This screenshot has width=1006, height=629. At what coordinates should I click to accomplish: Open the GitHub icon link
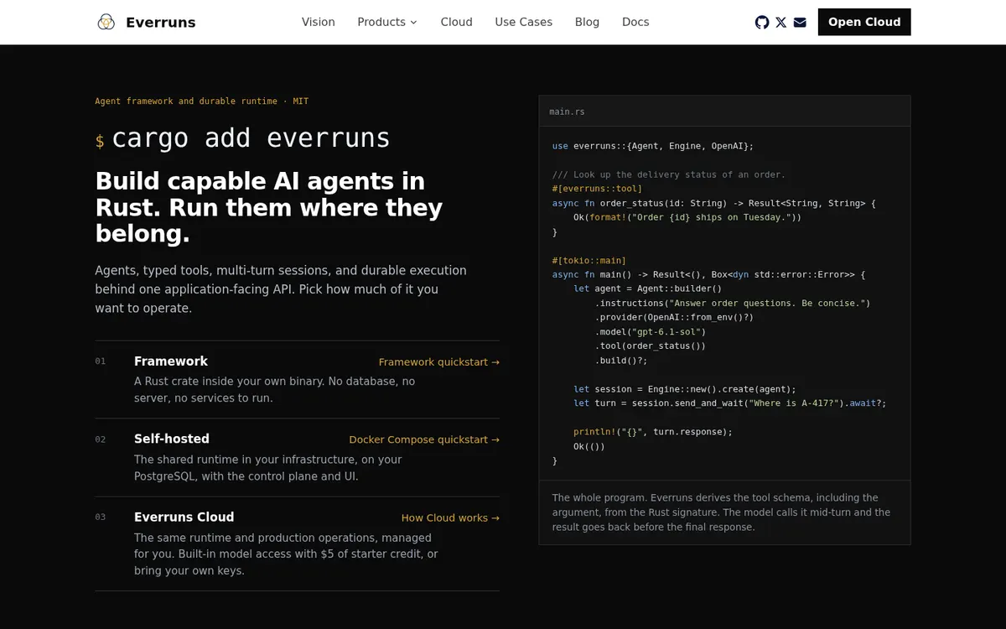pos(762,22)
